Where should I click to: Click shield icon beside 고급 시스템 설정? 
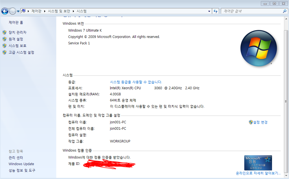pyautogui.click(x=5, y=53)
